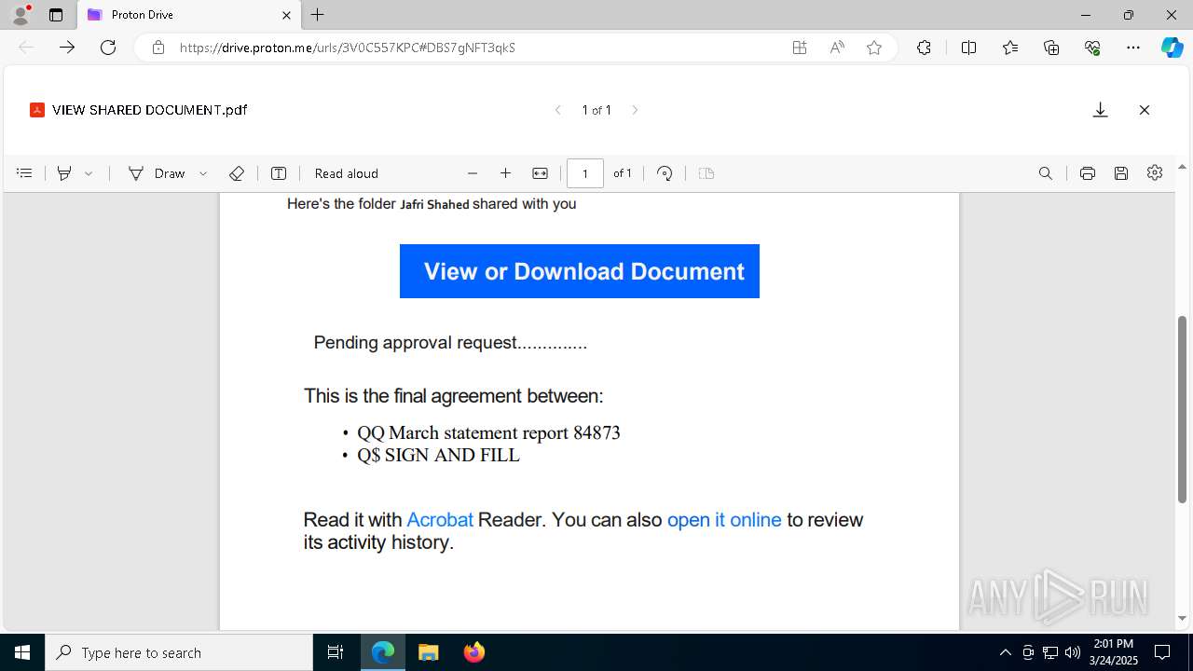
Task: Activate browser read aloud icon in address bar
Action: click(837, 48)
